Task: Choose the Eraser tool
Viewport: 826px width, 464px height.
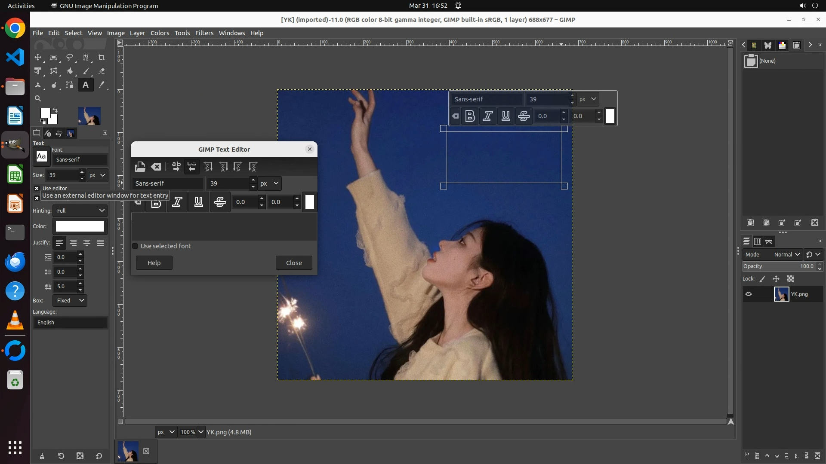Action: (x=102, y=71)
